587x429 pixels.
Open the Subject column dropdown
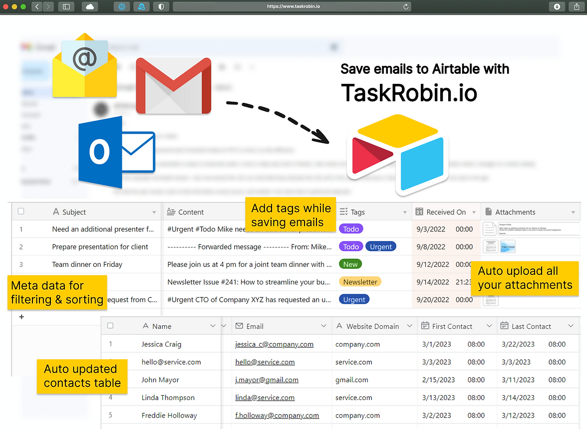click(155, 212)
